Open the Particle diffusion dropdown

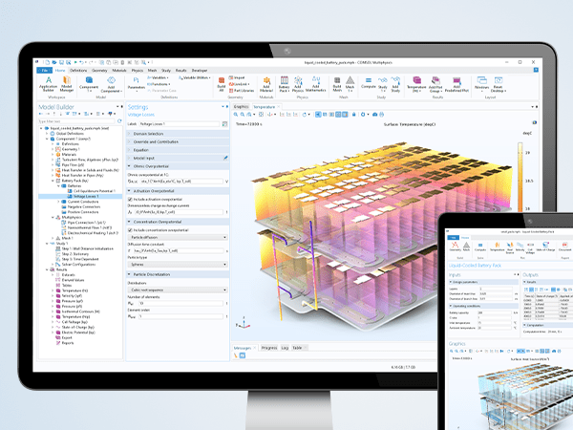(178, 237)
